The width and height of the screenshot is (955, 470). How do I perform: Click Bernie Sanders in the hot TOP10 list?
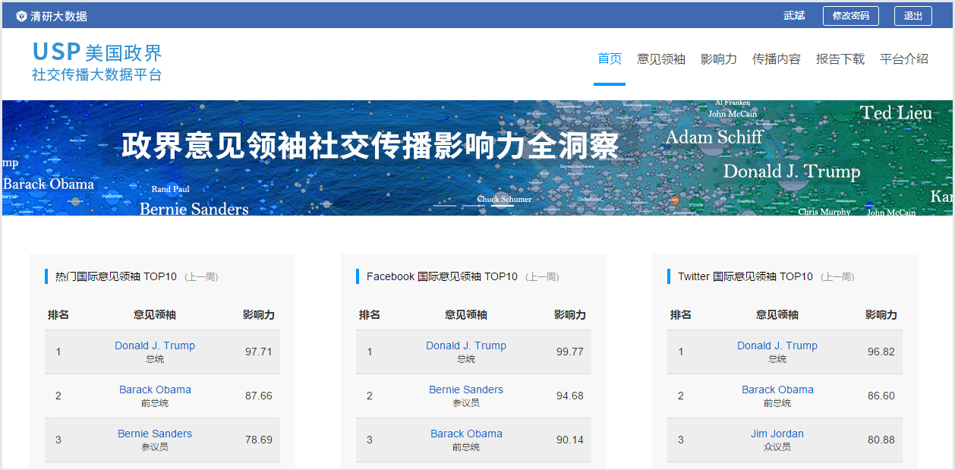[x=154, y=434]
